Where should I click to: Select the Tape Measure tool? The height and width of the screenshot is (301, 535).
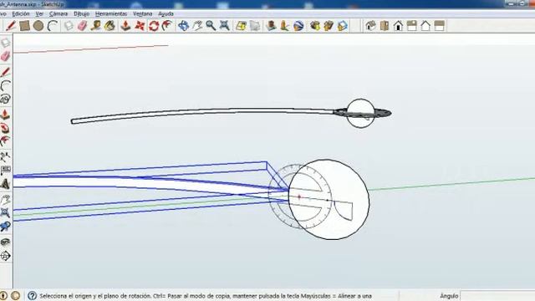pos(96,26)
